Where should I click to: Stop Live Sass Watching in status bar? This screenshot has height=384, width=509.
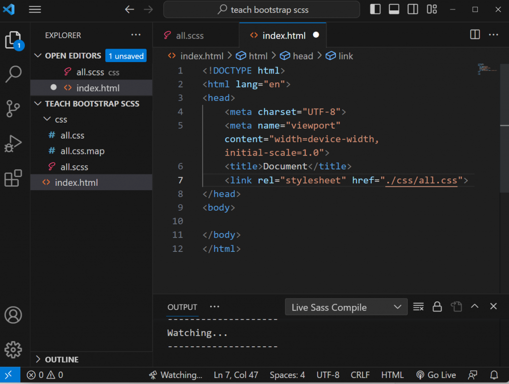click(175, 375)
